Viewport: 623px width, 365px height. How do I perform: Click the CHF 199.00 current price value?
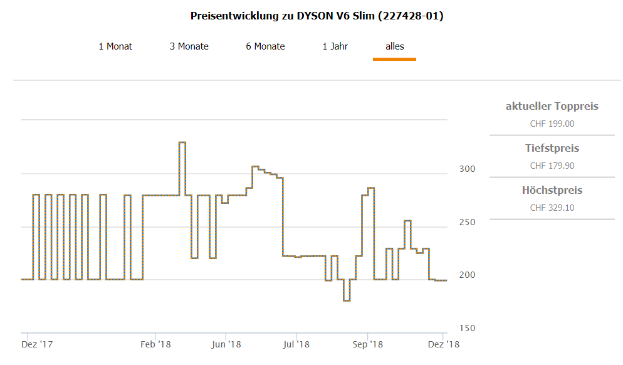(x=552, y=124)
